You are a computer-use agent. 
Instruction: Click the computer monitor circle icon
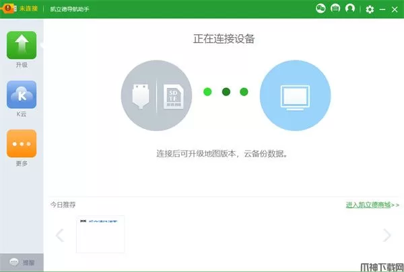[295, 95]
